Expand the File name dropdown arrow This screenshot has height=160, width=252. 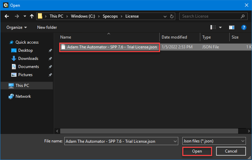pyautogui.click(x=175, y=141)
